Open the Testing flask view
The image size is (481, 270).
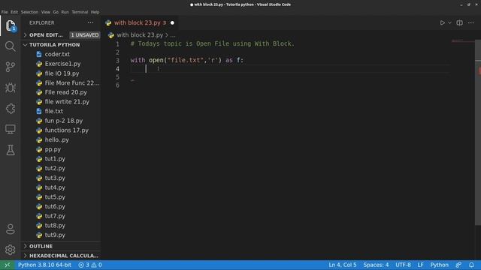point(10,150)
